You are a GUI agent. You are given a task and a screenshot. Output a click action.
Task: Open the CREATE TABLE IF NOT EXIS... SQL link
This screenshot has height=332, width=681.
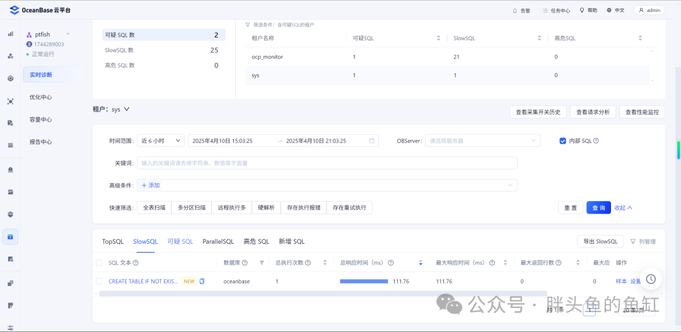[143, 281]
